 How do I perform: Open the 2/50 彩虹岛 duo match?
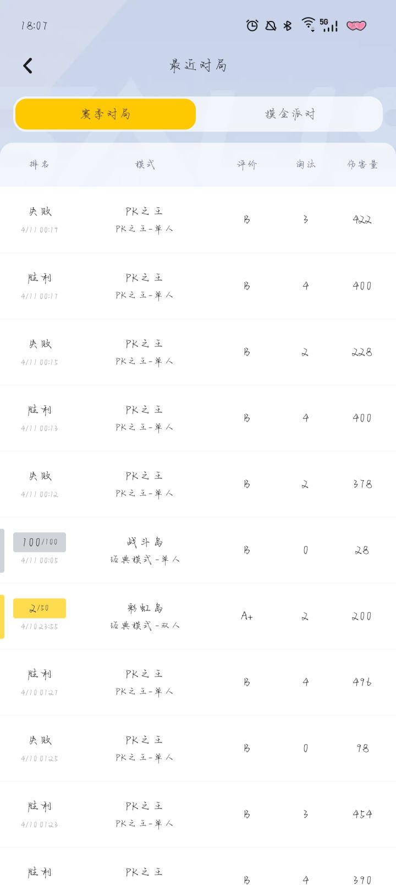point(198,616)
